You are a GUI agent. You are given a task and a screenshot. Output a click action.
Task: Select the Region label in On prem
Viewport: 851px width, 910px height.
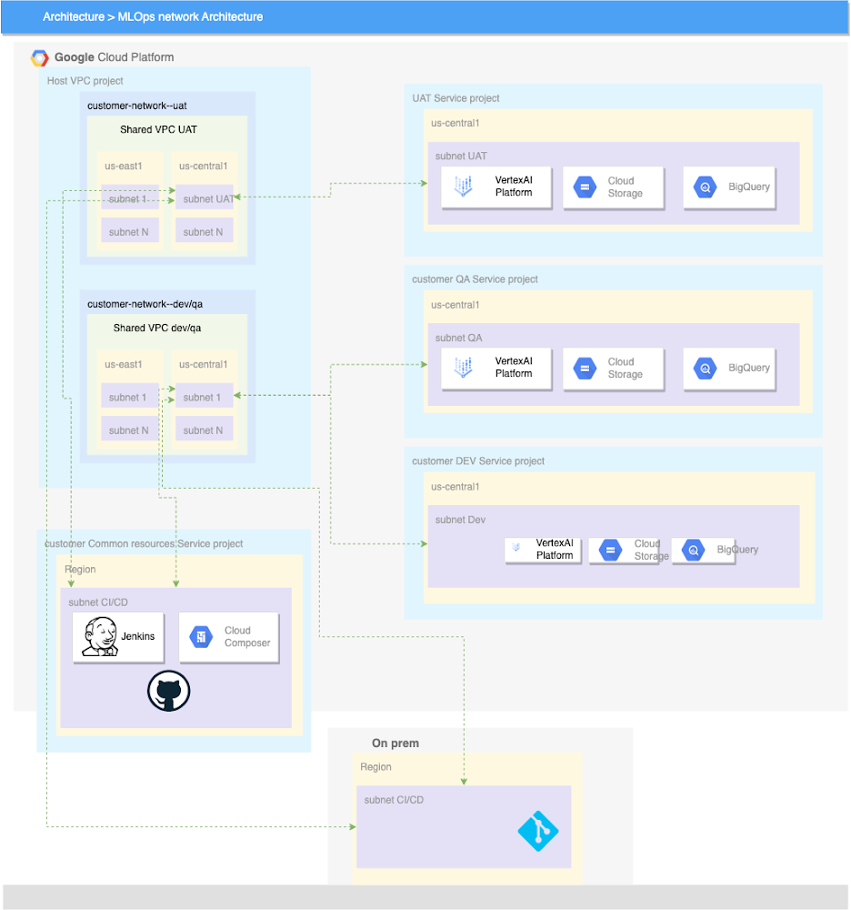point(375,766)
